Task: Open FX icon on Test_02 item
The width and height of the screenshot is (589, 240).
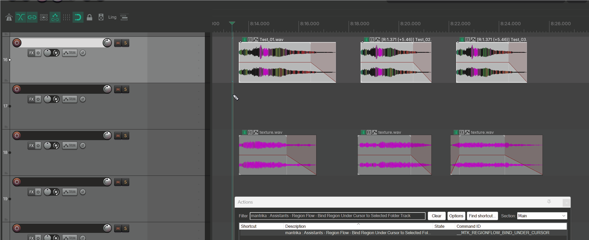Action: coord(372,39)
